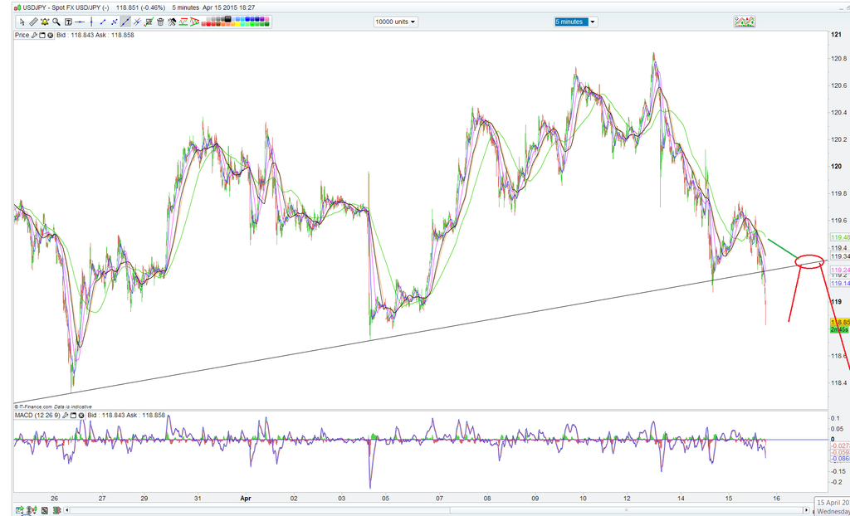Click the pink 119.24 price label

pyautogui.click(x=840, y=270)
